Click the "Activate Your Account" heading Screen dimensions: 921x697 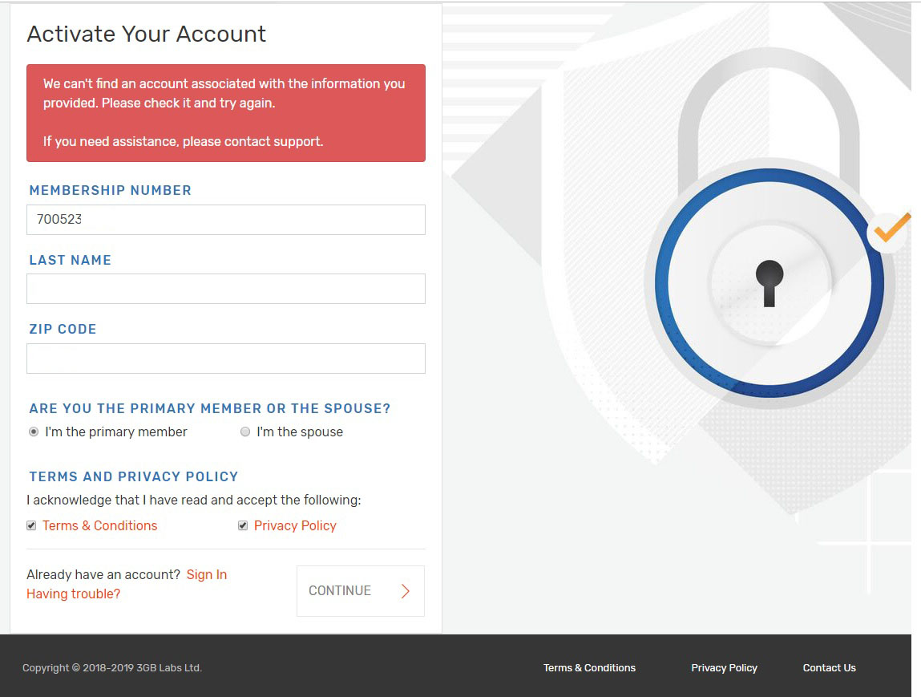click(146, 34)
